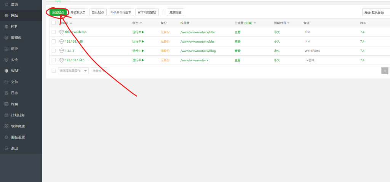Open the 状态 column filter arrow
This screenshot has width=390, height=182.
click(141, 23)
